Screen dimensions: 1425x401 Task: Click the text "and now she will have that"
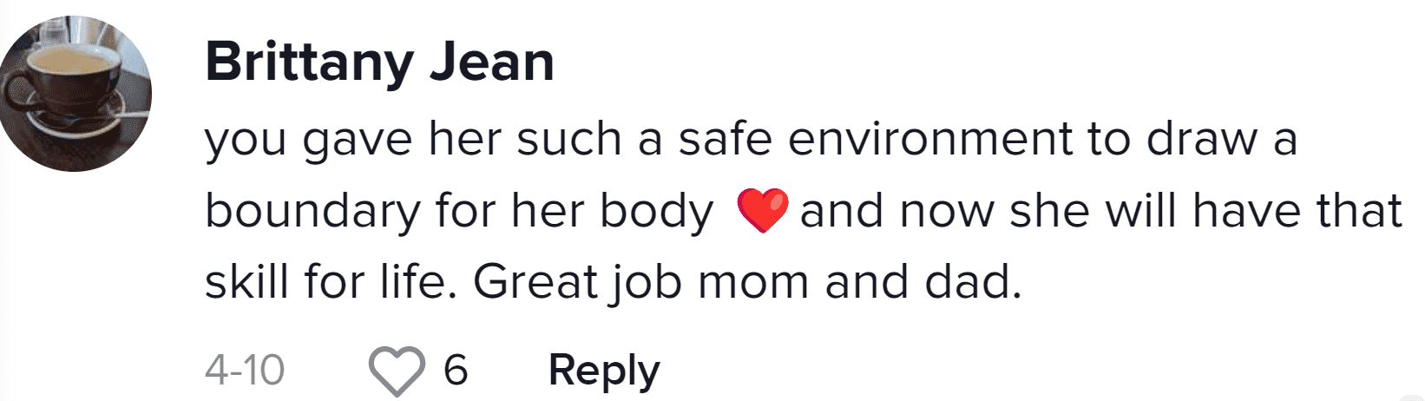pyautogui.click(x=1100, y=211)
